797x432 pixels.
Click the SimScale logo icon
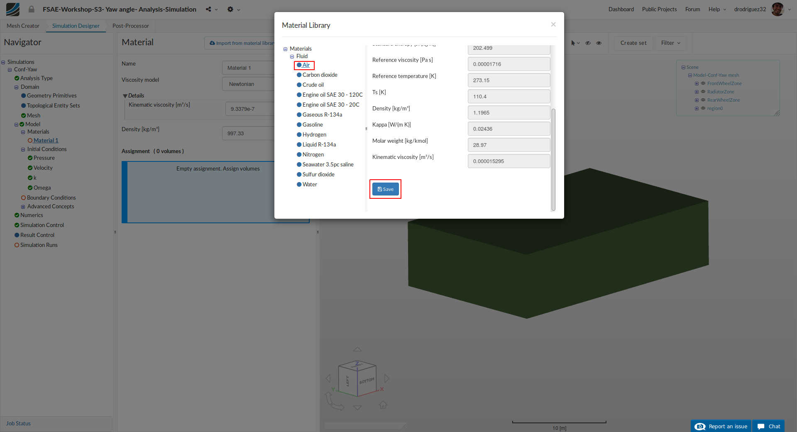(x=13, y=9)
